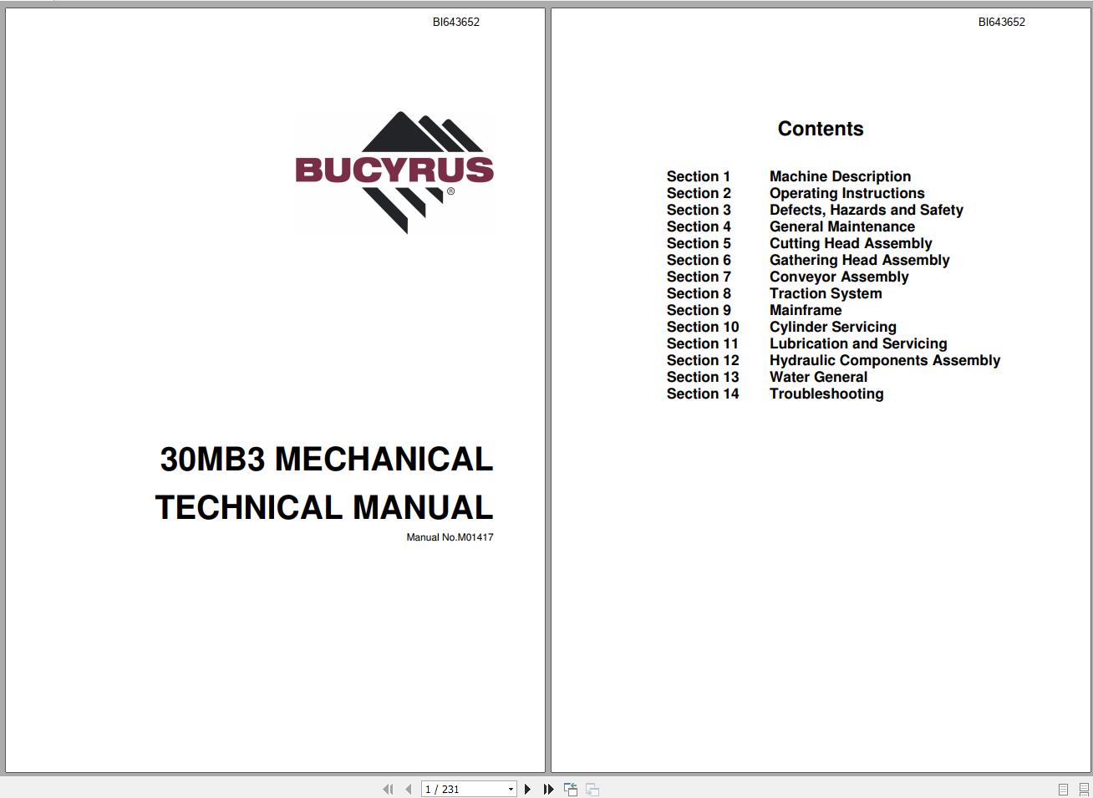Click Section 11 Lubrication and Servicing
The image size is (1093, 798).
(806, 343)
